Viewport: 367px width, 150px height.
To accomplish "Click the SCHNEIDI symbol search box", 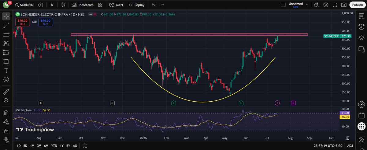I will 24,5.
